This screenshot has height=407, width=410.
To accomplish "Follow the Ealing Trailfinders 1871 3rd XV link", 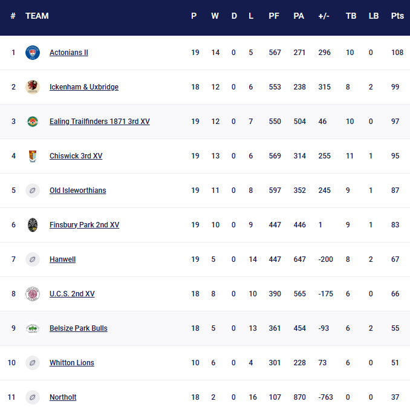I will point(100,122).
